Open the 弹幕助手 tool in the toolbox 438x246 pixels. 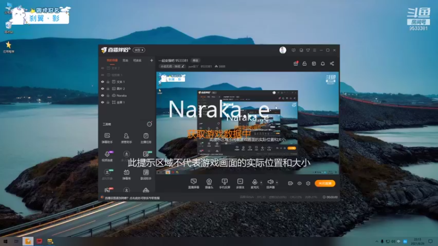(x=107, y=138)
